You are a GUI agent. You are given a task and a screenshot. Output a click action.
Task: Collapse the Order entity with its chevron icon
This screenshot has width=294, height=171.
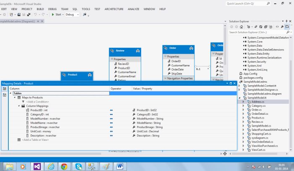pos(191,48)
